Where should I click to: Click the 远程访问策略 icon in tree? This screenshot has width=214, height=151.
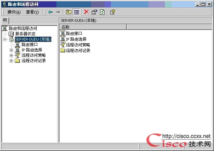17,55
